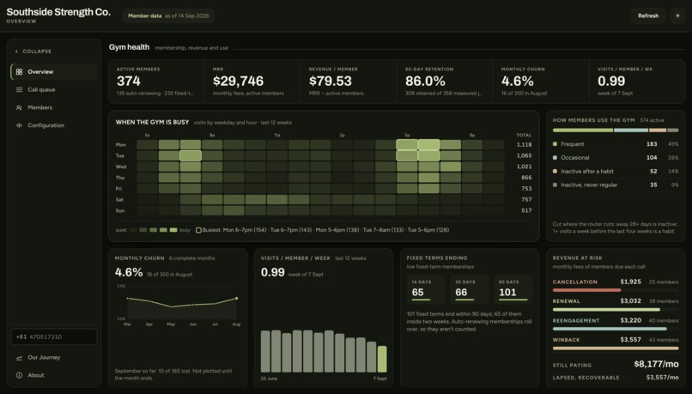Click the Inactive after a habit orange dot
This screenshot has width=692, height=394.
pos(555,172)
